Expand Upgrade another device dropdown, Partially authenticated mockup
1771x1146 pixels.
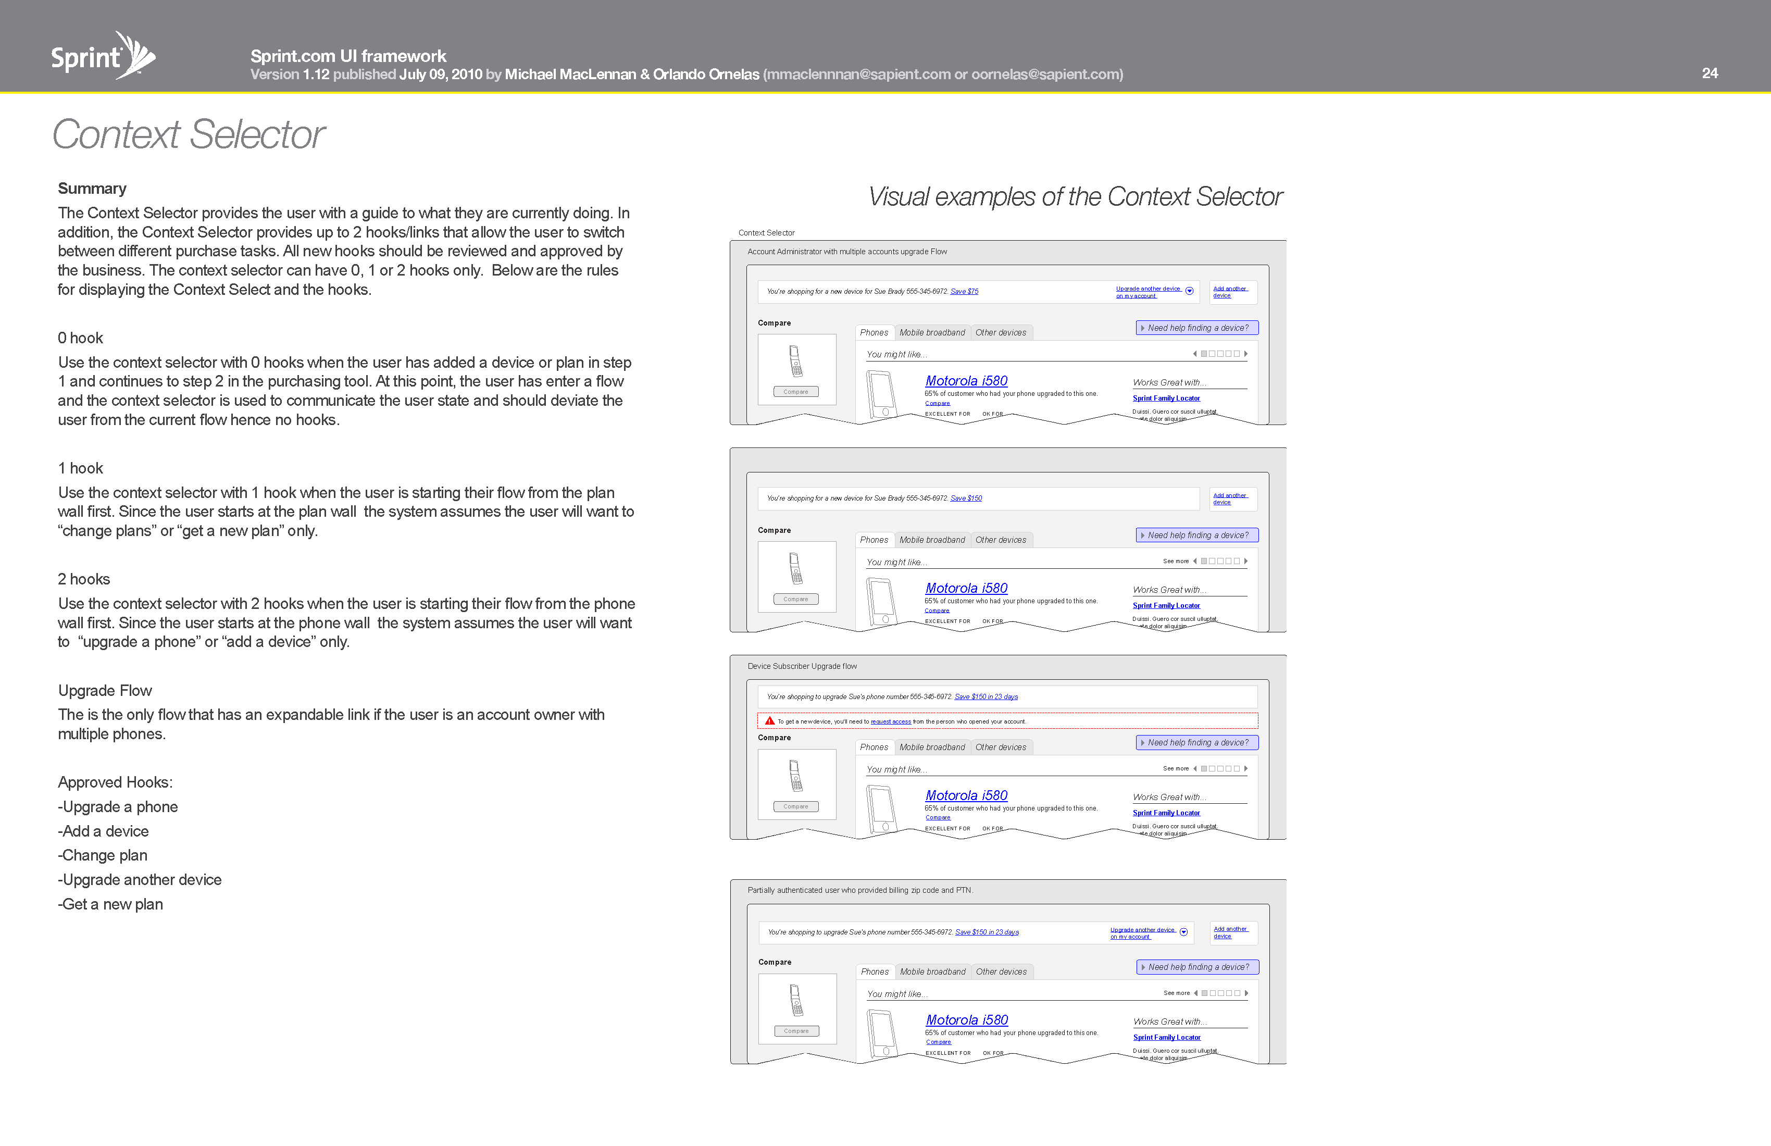[x=1183, y=932]
